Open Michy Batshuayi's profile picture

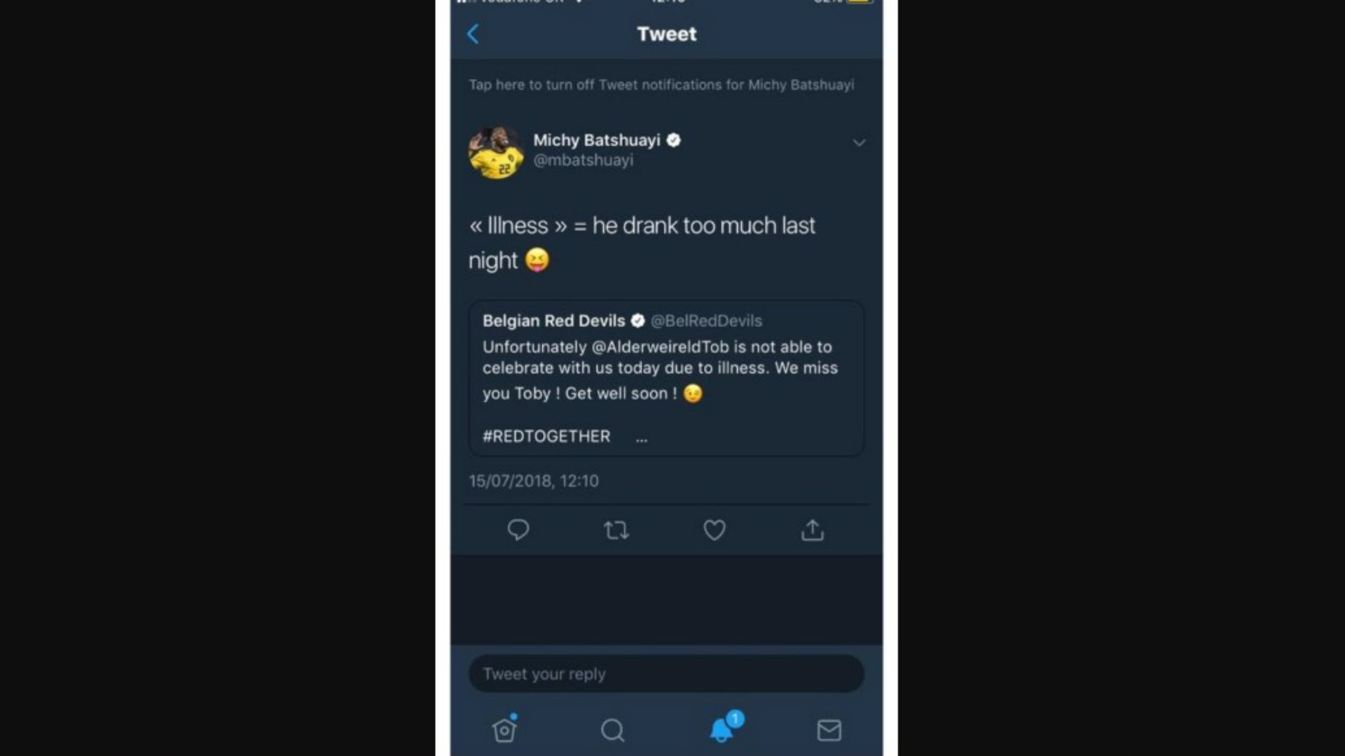point(496,152)
